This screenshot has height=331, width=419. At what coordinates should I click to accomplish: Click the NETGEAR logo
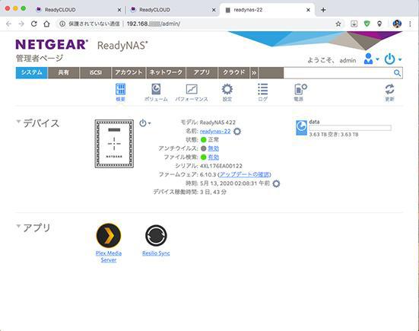pos(52,44)
